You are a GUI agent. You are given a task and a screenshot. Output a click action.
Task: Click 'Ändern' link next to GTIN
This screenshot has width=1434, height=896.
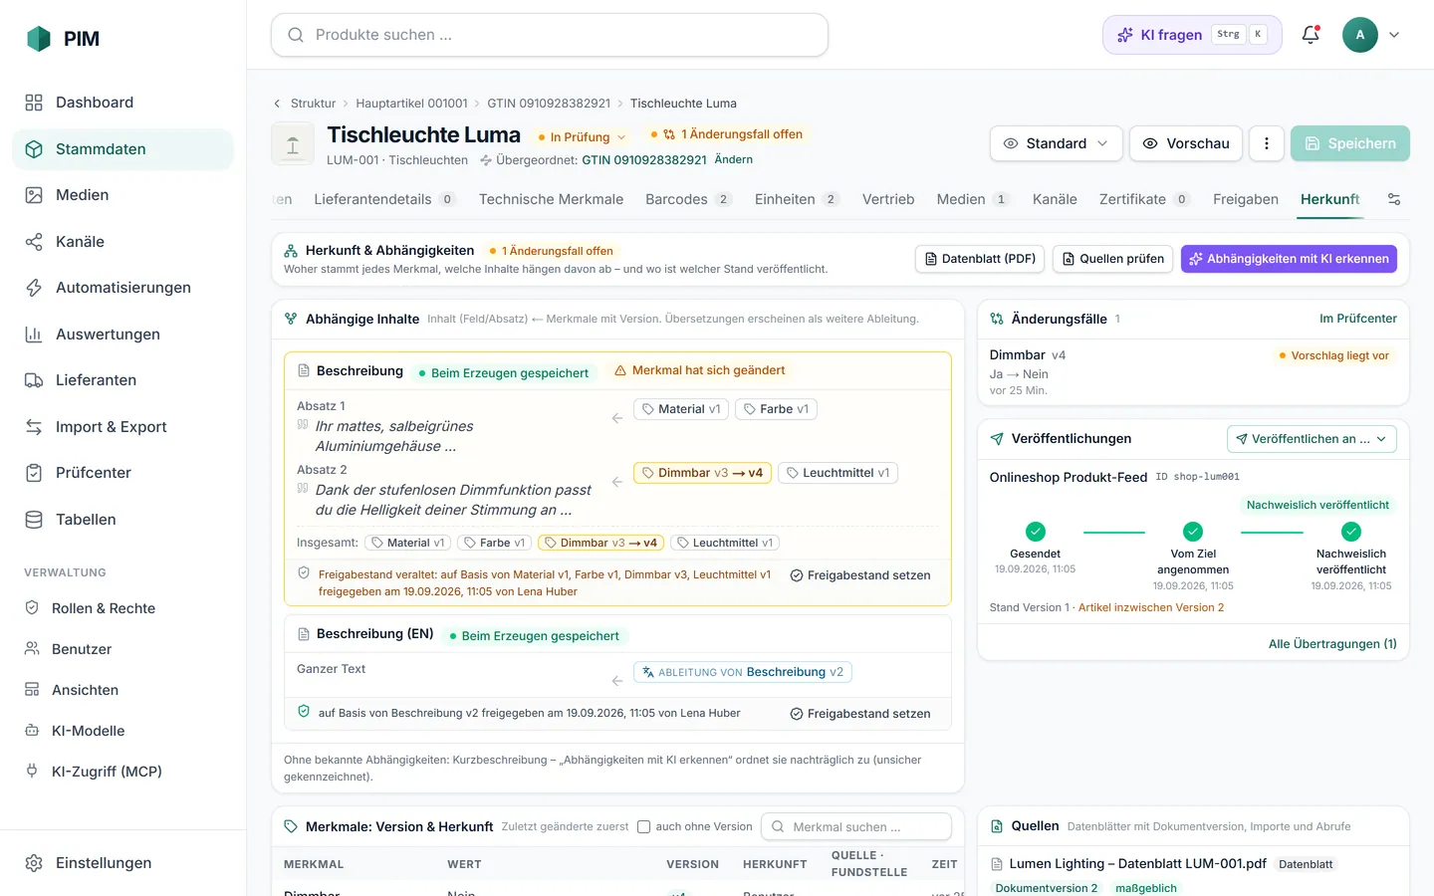coord(734,159)
